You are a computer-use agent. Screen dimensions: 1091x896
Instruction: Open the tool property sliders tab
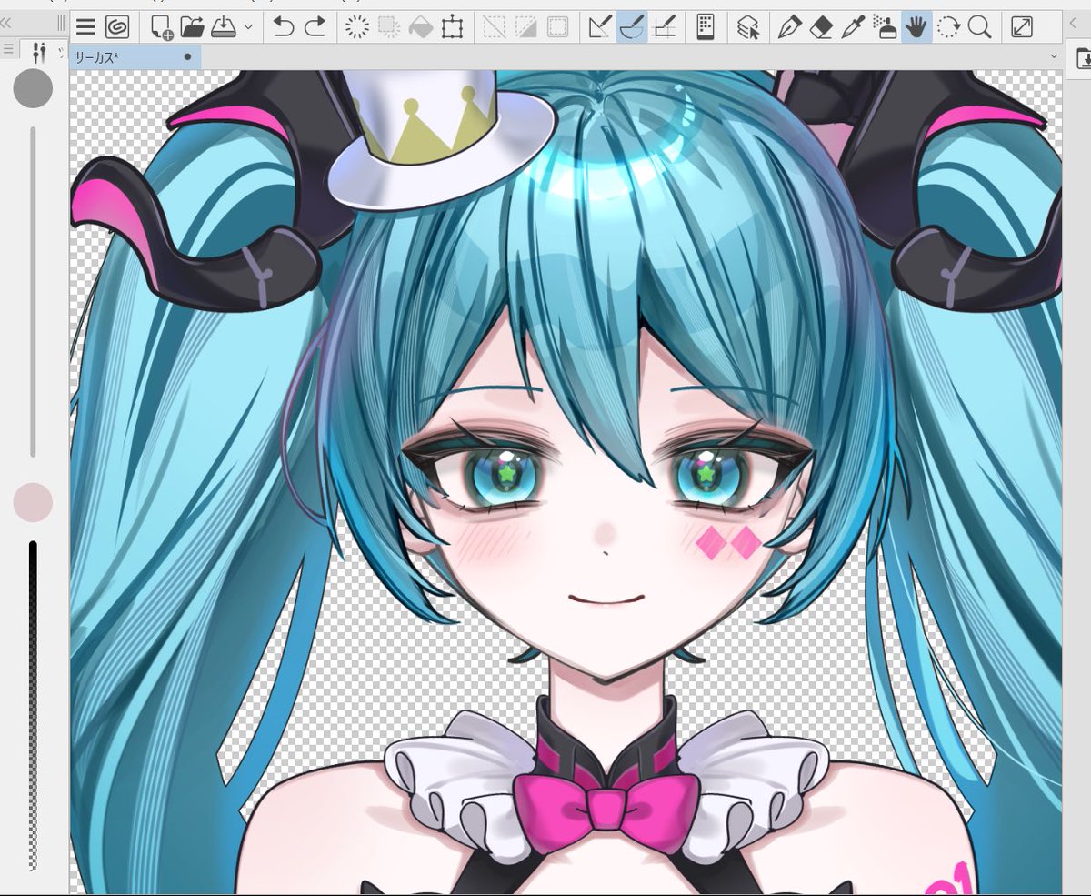(x=38, y=52)
